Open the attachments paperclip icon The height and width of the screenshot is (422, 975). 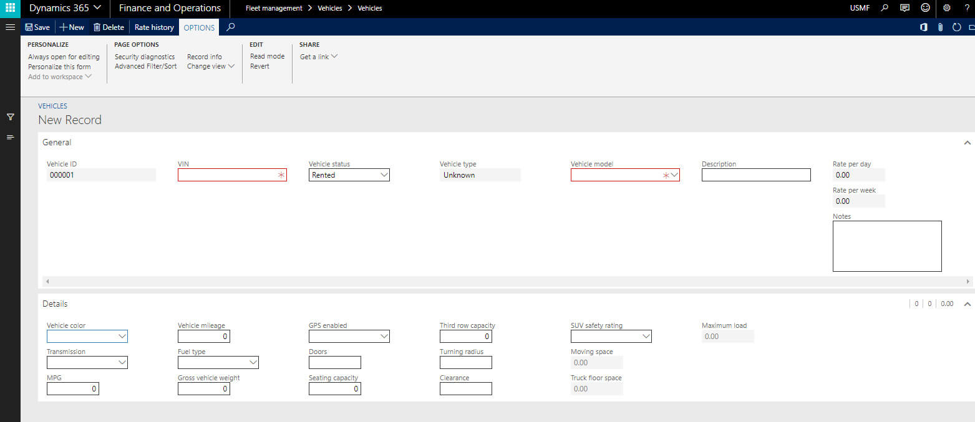[940, 27]
